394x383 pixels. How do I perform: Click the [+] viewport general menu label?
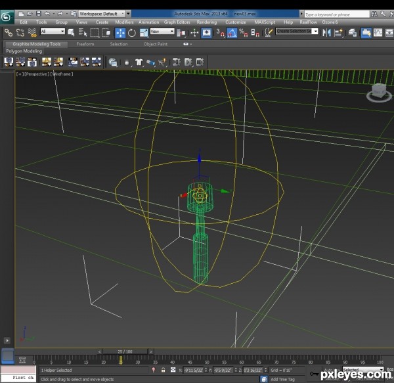point(19,74)
